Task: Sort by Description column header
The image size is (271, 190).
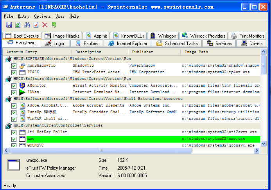Action: click(x=100, y=52)
